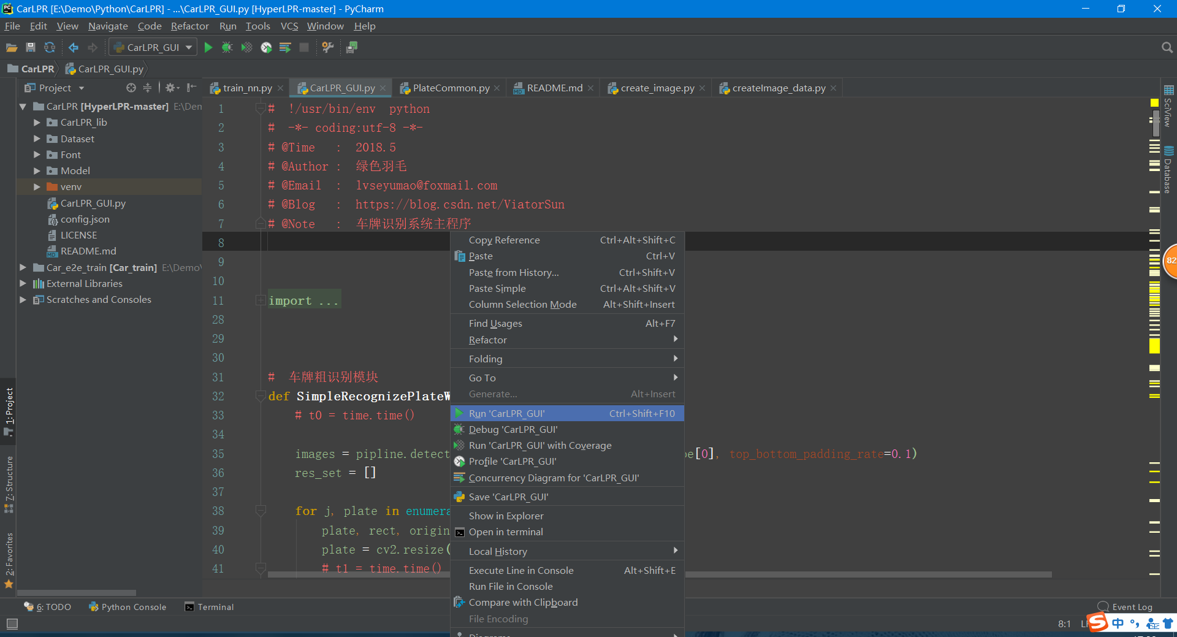Click the Debug bug icon in toolbar
Screen dimensions: 1177x637
pyautogui.click(x=227, y=47)
